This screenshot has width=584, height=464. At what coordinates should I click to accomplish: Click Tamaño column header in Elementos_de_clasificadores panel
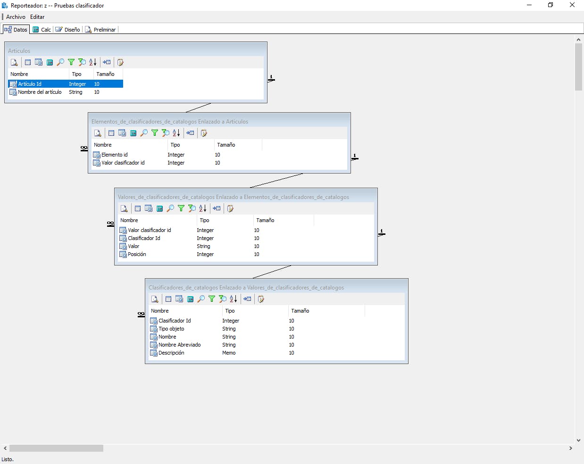click(x=238, y=145)
